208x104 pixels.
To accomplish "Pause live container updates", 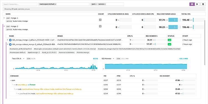I will 192,4.
